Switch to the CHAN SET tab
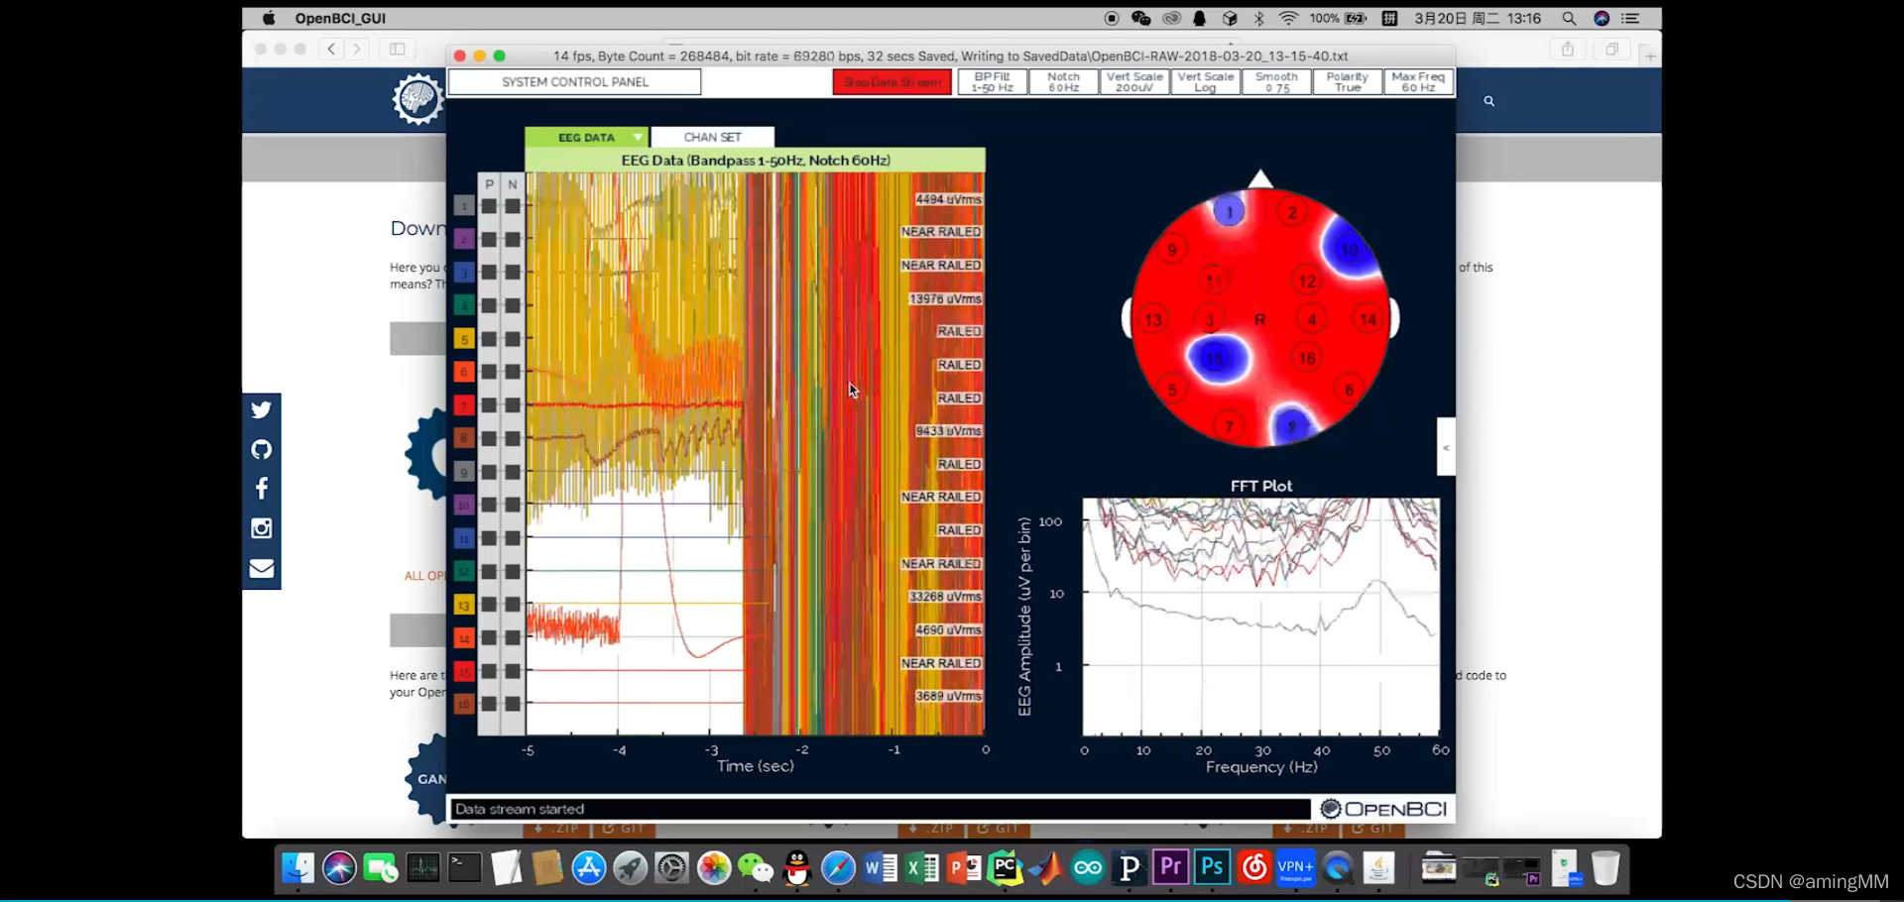 point(712,137)
